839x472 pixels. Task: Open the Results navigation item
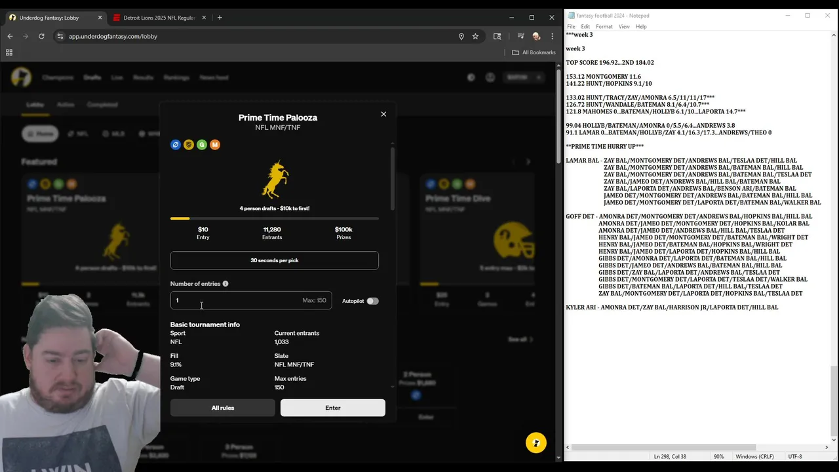[x=143, y=77]
